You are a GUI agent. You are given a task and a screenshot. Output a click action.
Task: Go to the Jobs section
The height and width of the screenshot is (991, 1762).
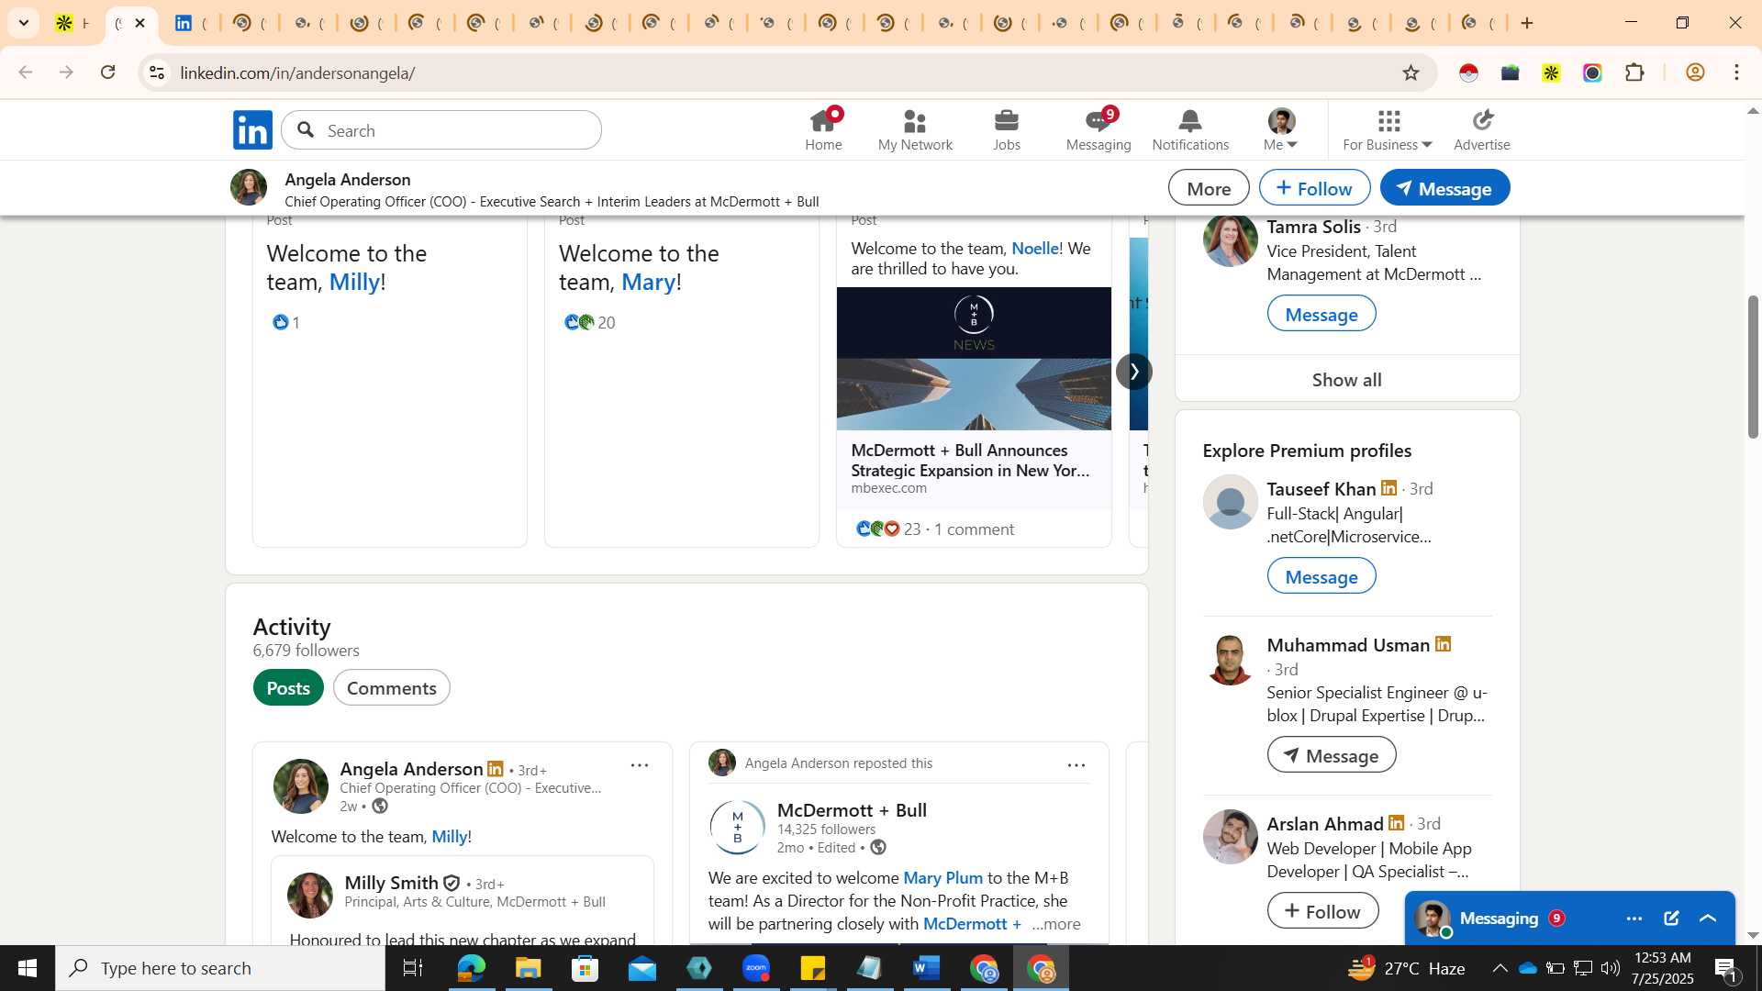[1007, 129]
